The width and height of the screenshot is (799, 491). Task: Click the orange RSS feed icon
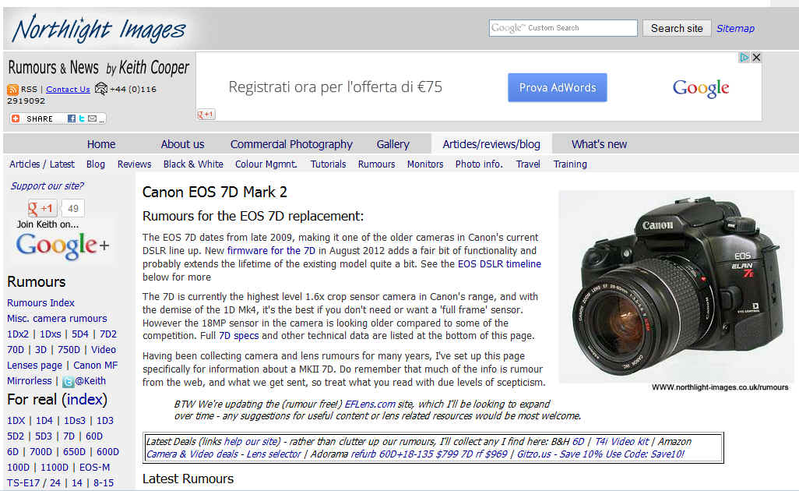[x=12, y=90]
